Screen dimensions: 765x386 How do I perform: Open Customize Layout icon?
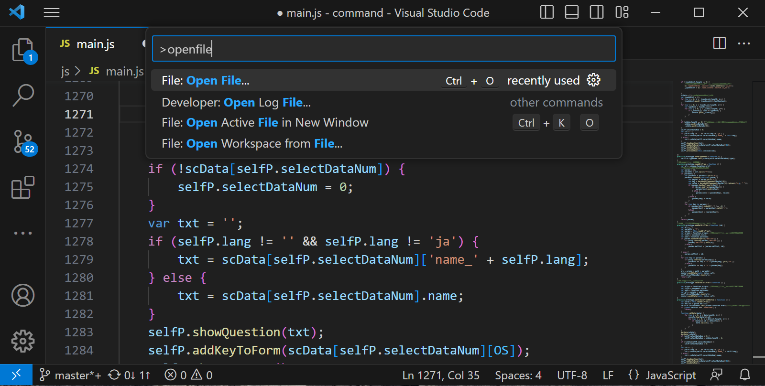click(x=622, y=12)
